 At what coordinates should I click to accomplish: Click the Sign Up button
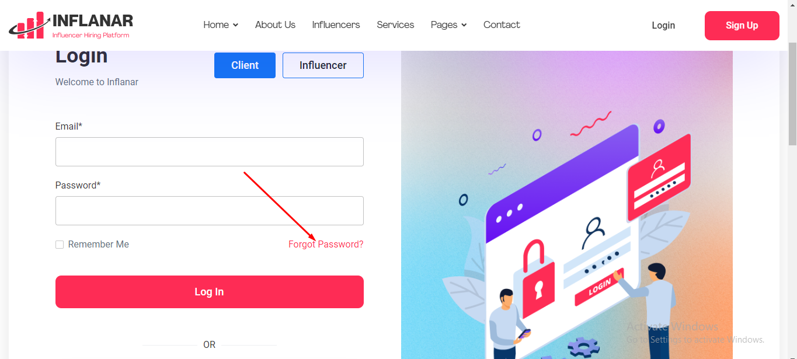pyautogui.click(x=742, y=26)
